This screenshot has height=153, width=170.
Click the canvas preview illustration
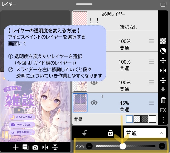35,112
